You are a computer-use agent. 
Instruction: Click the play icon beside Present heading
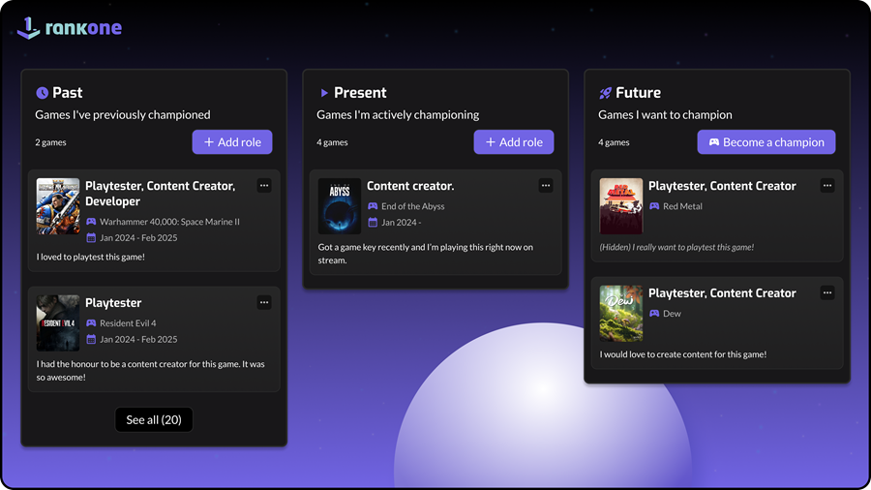pos(324,93)
